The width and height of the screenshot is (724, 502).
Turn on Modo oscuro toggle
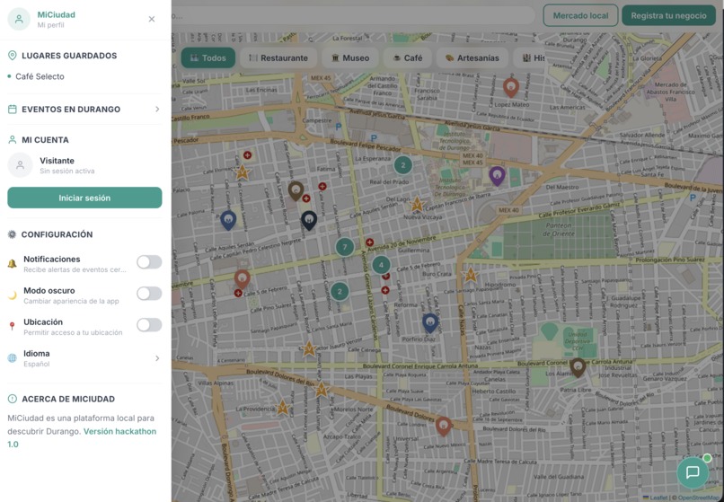[x=149, y=294]
